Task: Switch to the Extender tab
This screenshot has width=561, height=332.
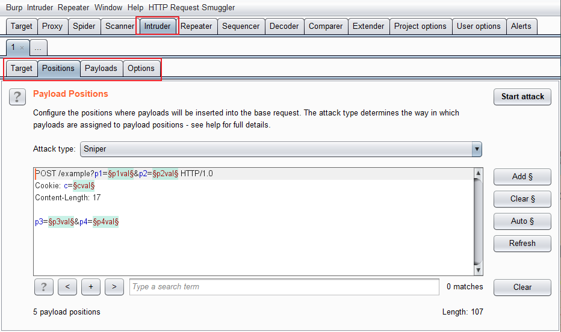Action: point(368,26)
